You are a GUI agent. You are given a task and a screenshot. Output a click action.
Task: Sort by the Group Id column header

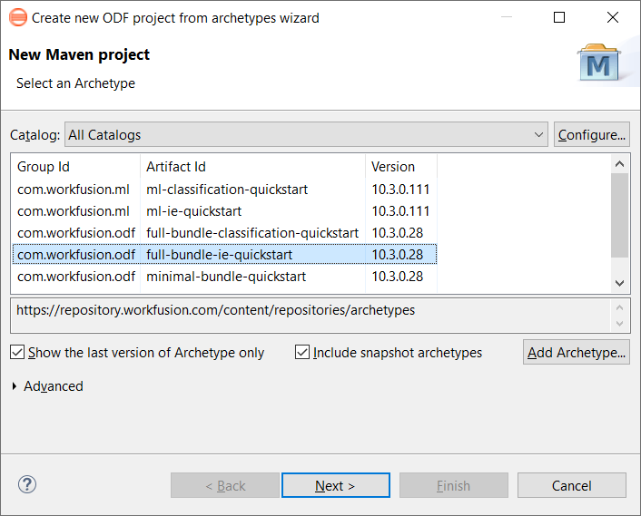[x=75, y=167]
